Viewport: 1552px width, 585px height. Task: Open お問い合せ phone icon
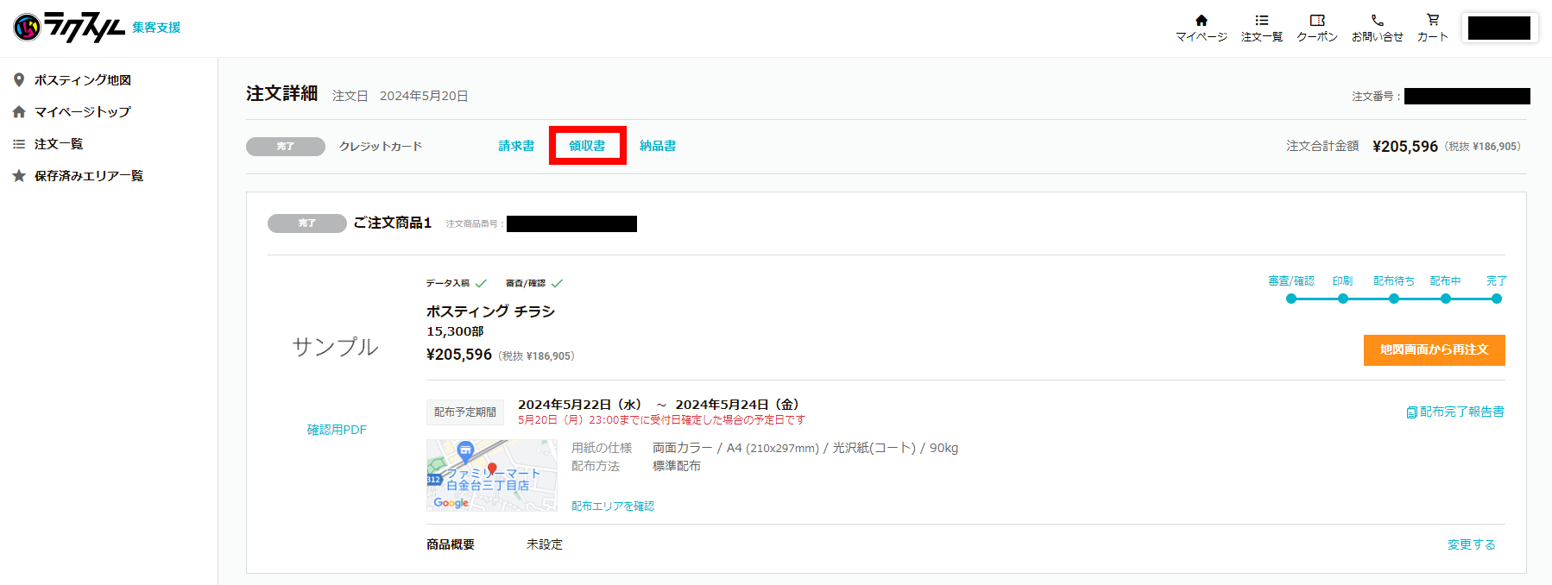point(1377,28)
